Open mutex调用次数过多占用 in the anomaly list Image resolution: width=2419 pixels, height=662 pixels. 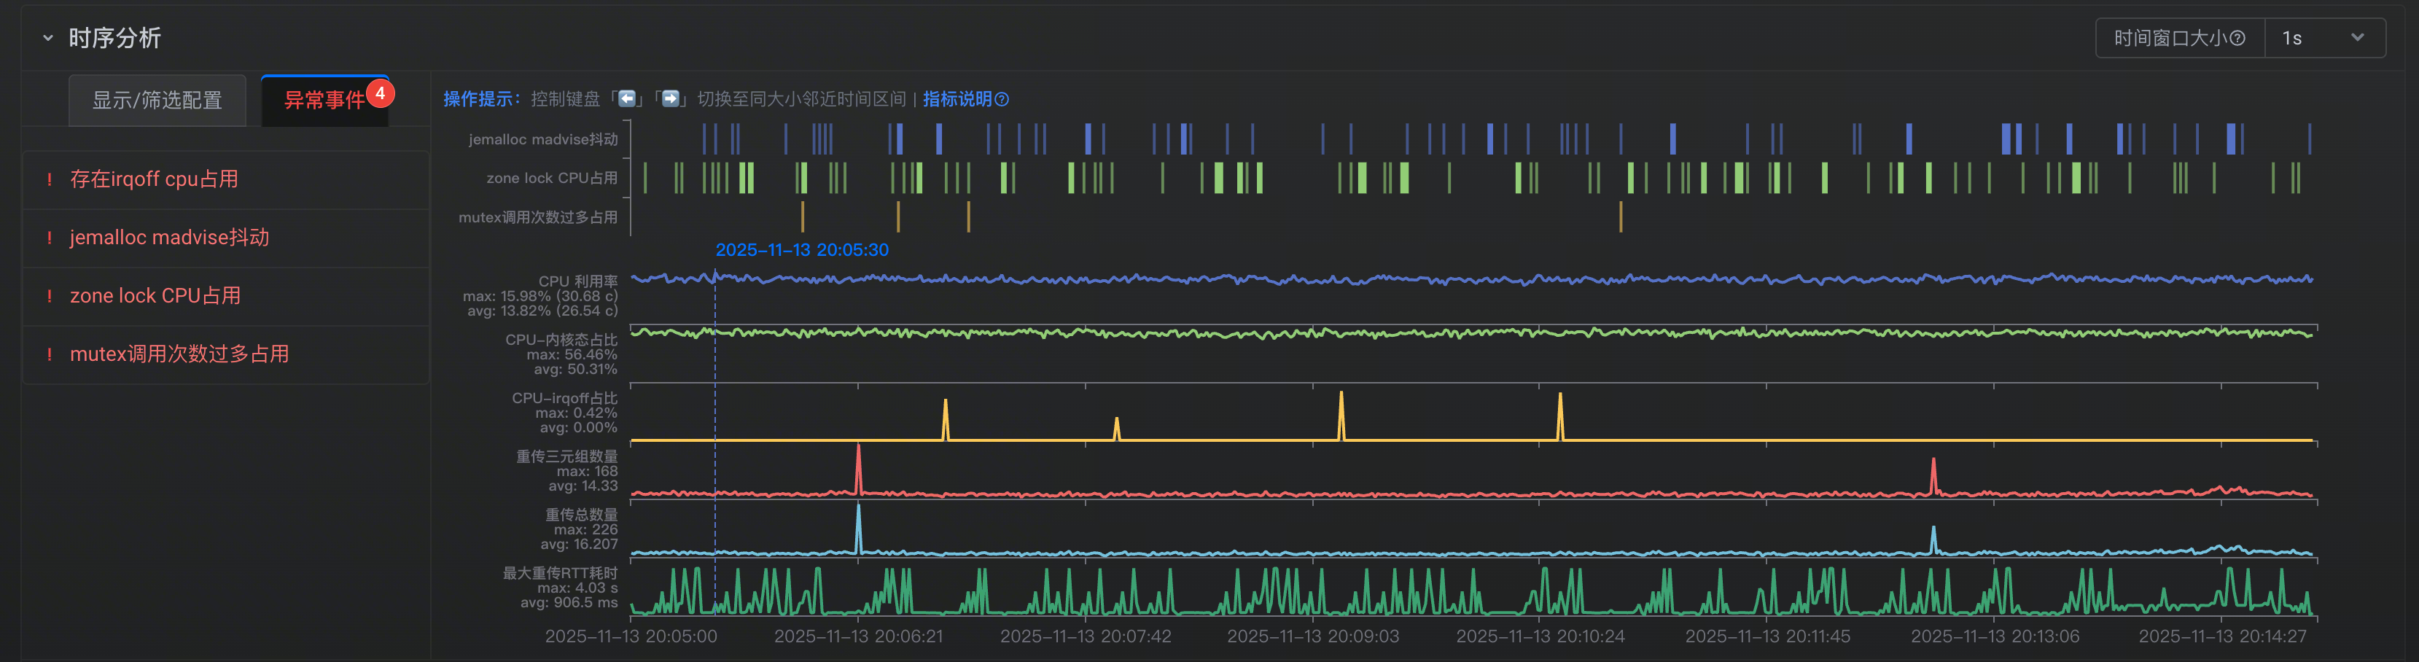click(225, 354)
